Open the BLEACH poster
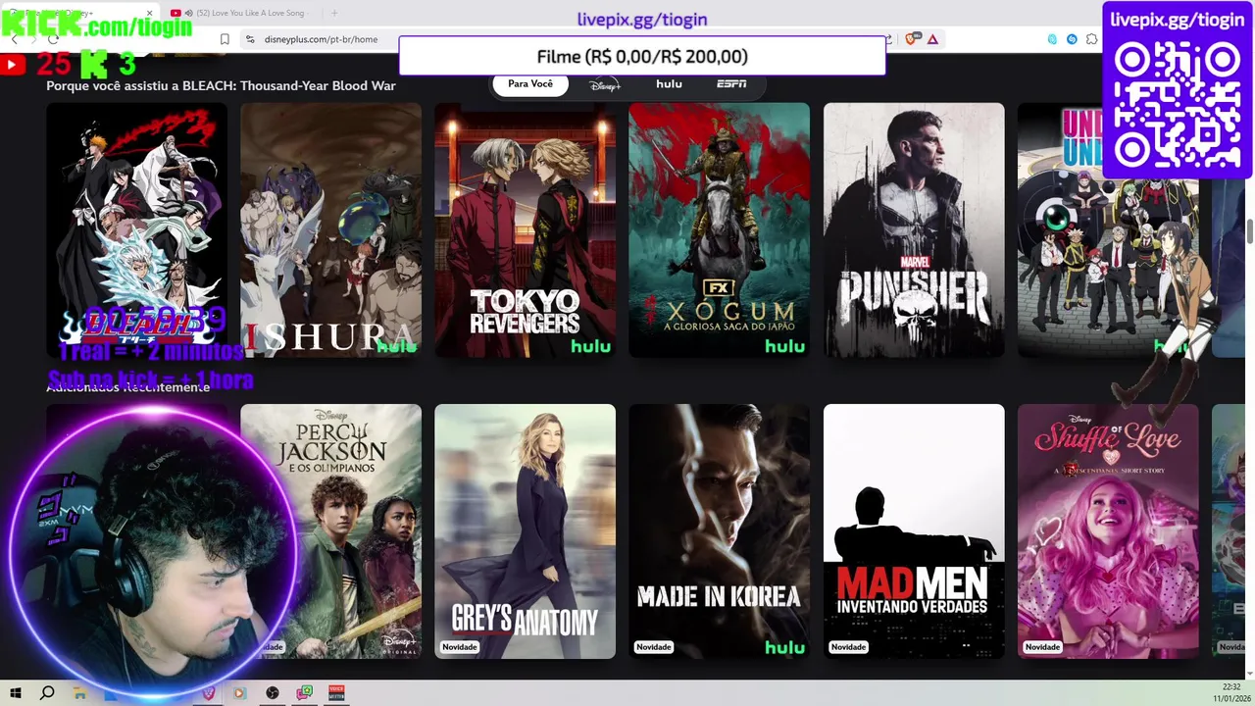 point(136,230)
